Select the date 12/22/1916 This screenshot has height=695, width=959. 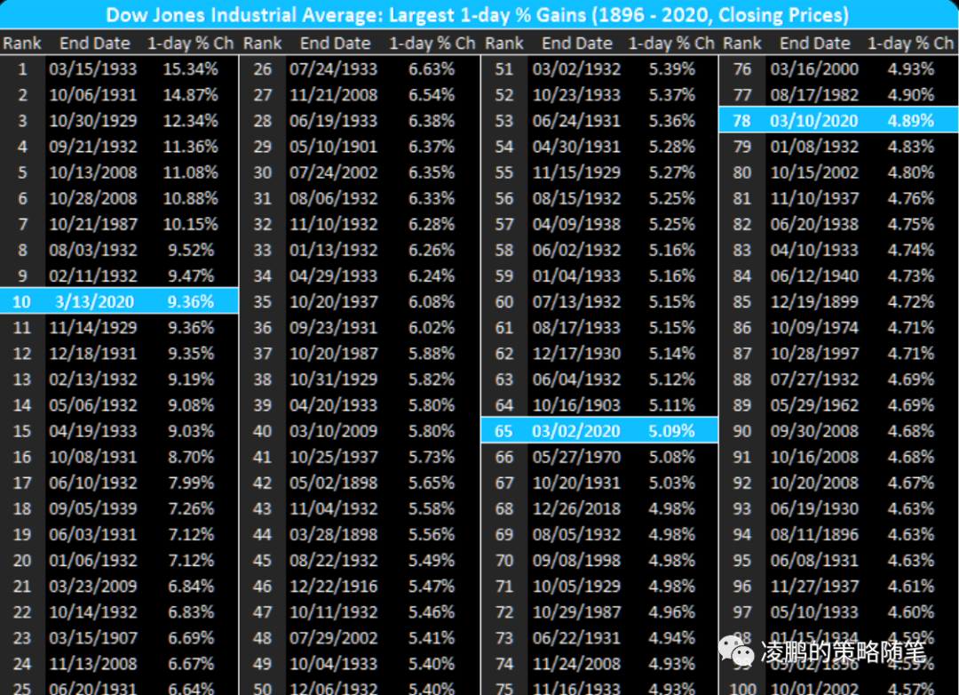point(333,587)
